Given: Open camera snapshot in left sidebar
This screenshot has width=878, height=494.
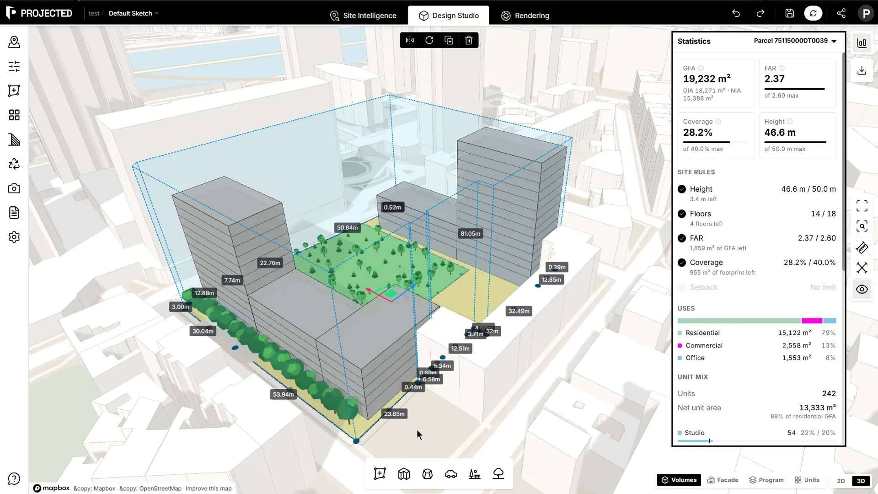Looking at the screenshot, I should tap(14, 188).
